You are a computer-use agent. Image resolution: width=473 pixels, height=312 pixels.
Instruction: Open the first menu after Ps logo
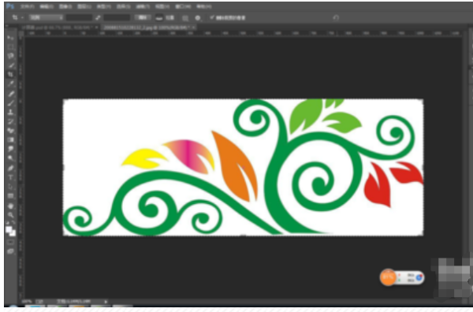click(x=28, y=6)
